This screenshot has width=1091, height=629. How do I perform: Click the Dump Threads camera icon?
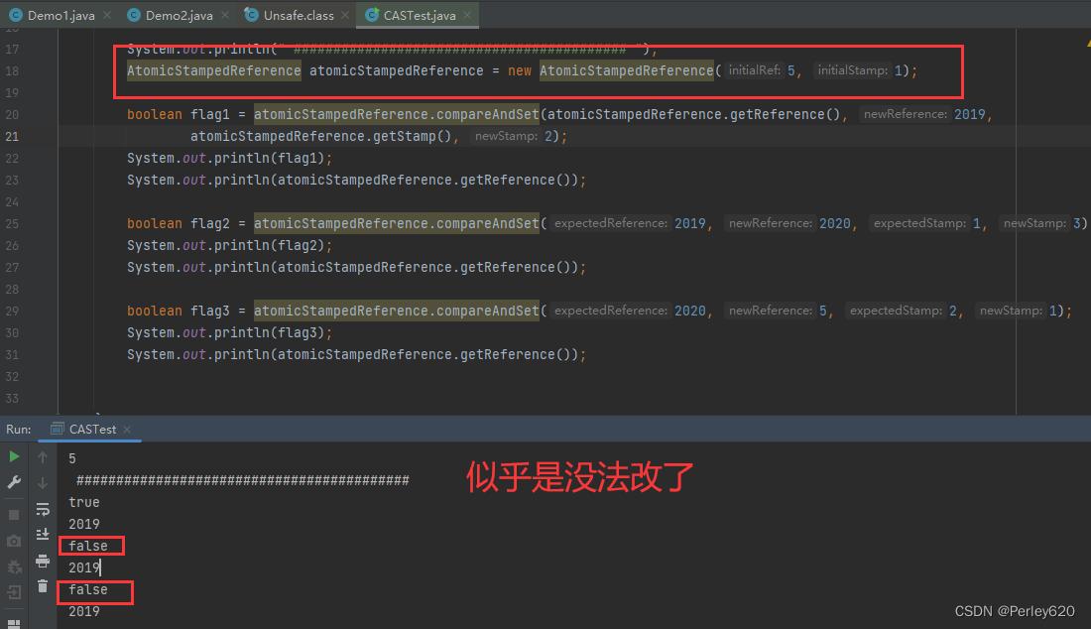coord(14,541)
